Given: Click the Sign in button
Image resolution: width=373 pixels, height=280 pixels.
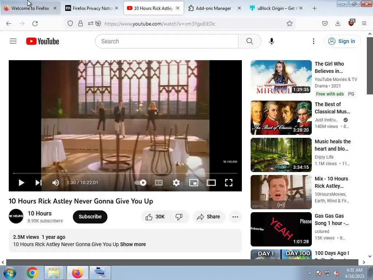Looking at the screenshot, I should [342, 41].
